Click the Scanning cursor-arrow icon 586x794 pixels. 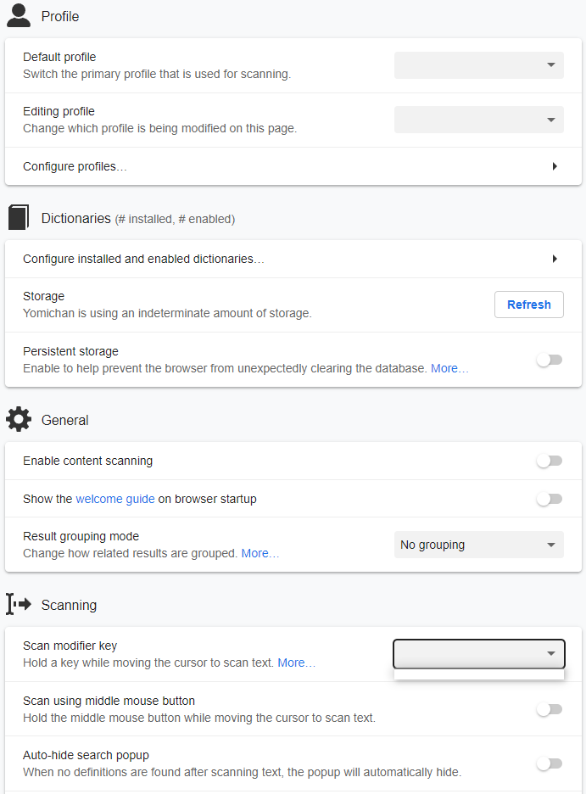click(19, 605)
